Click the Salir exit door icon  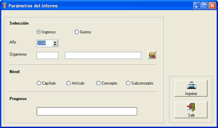point(191,107)
